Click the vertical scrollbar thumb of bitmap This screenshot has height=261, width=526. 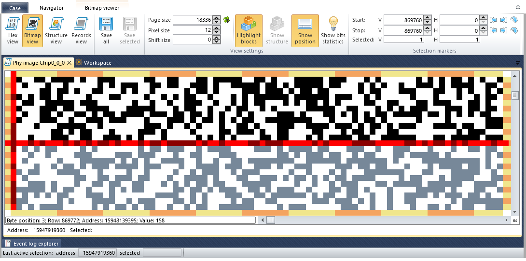tap(515, 96)
